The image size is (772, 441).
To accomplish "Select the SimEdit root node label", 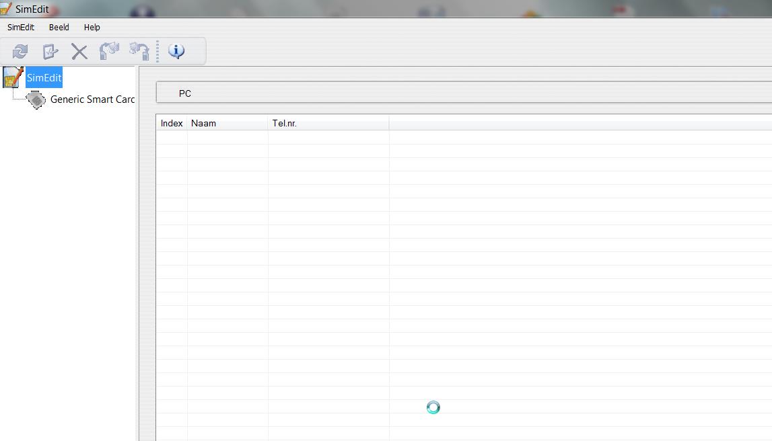I will (x=44, y=78).
